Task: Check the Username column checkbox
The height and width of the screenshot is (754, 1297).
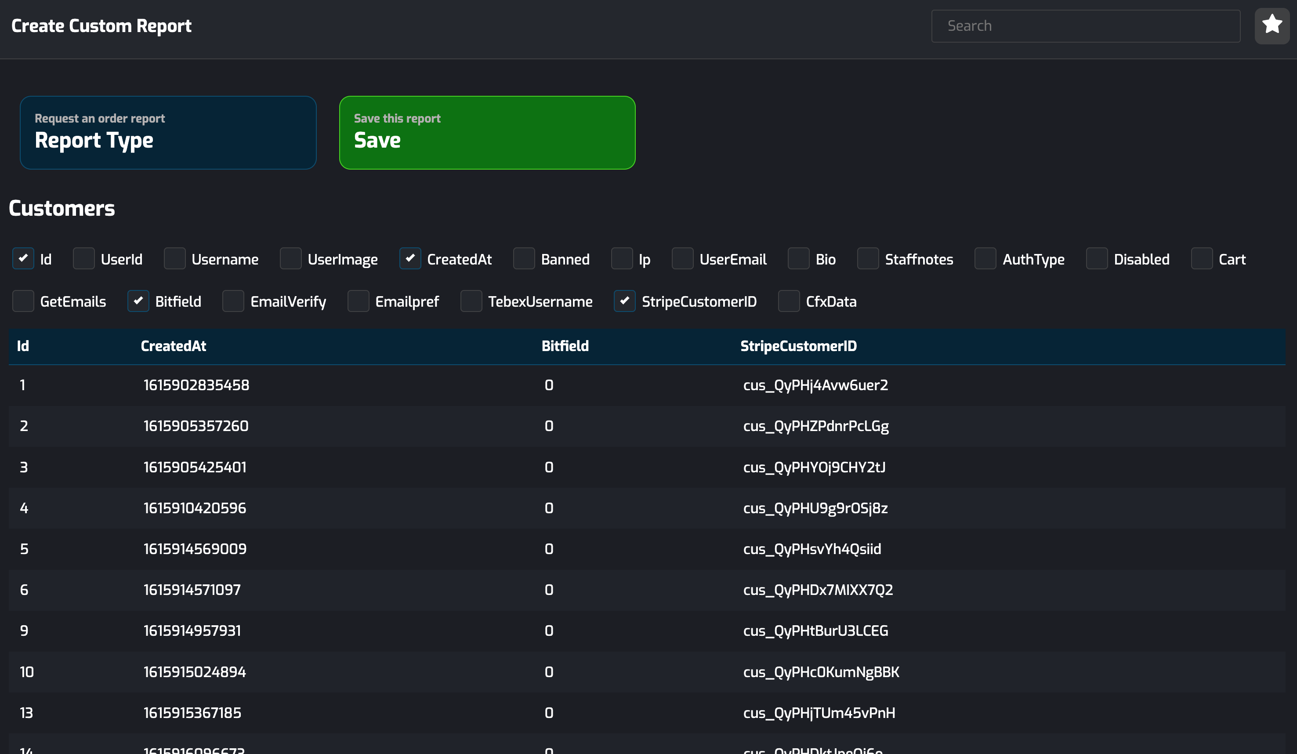Action: coord(174,258)
